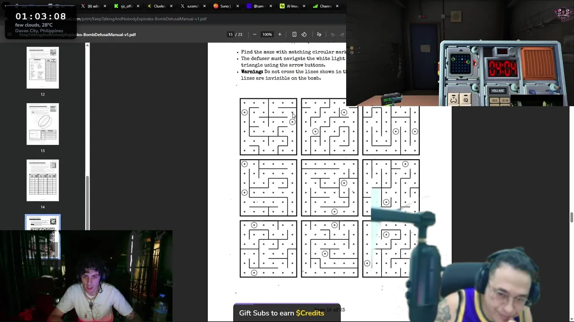Open page 12 thumbnail

(x=43, y=68)
